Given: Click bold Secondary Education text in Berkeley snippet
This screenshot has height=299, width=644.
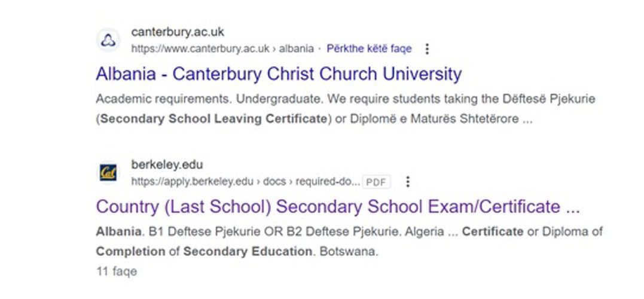Looking at the screenshot, I should pos(247,251).
